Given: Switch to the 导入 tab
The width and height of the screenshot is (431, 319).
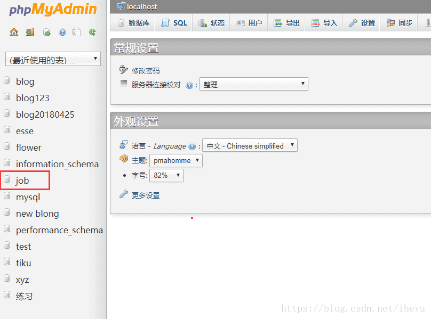Looking at the screenshot, I should (324, 23).
